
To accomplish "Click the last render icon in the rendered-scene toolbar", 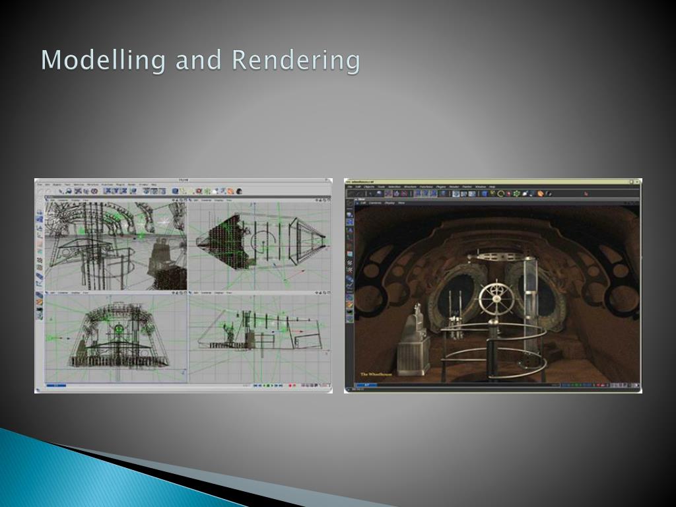I will [x=472, y=194].
